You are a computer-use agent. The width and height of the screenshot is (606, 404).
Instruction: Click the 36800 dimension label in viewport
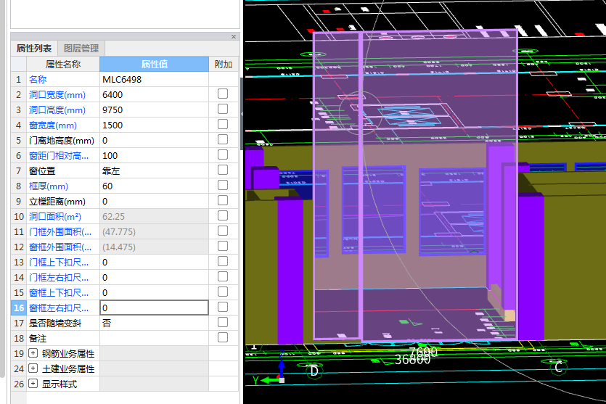click(412, 360)
